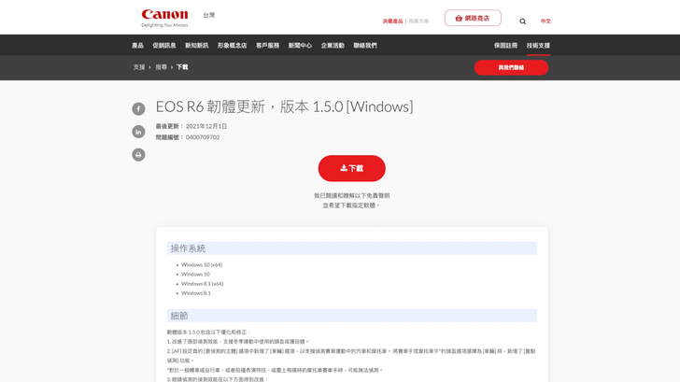Open the 客戶服務 menu
The width and height of the screenshot is (680, 382).
tap(267, 46)
